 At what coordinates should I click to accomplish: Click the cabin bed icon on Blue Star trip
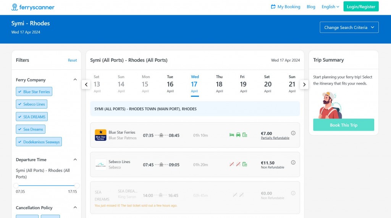(231, 135)
